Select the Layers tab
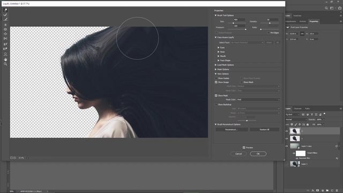Viewport: 343px width, 193px height. [288, 108]
